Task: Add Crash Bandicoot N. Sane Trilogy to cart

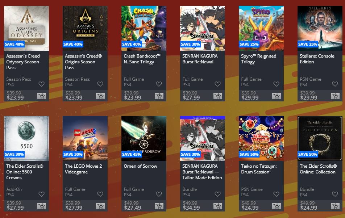Action: click(x=159, y=96)
